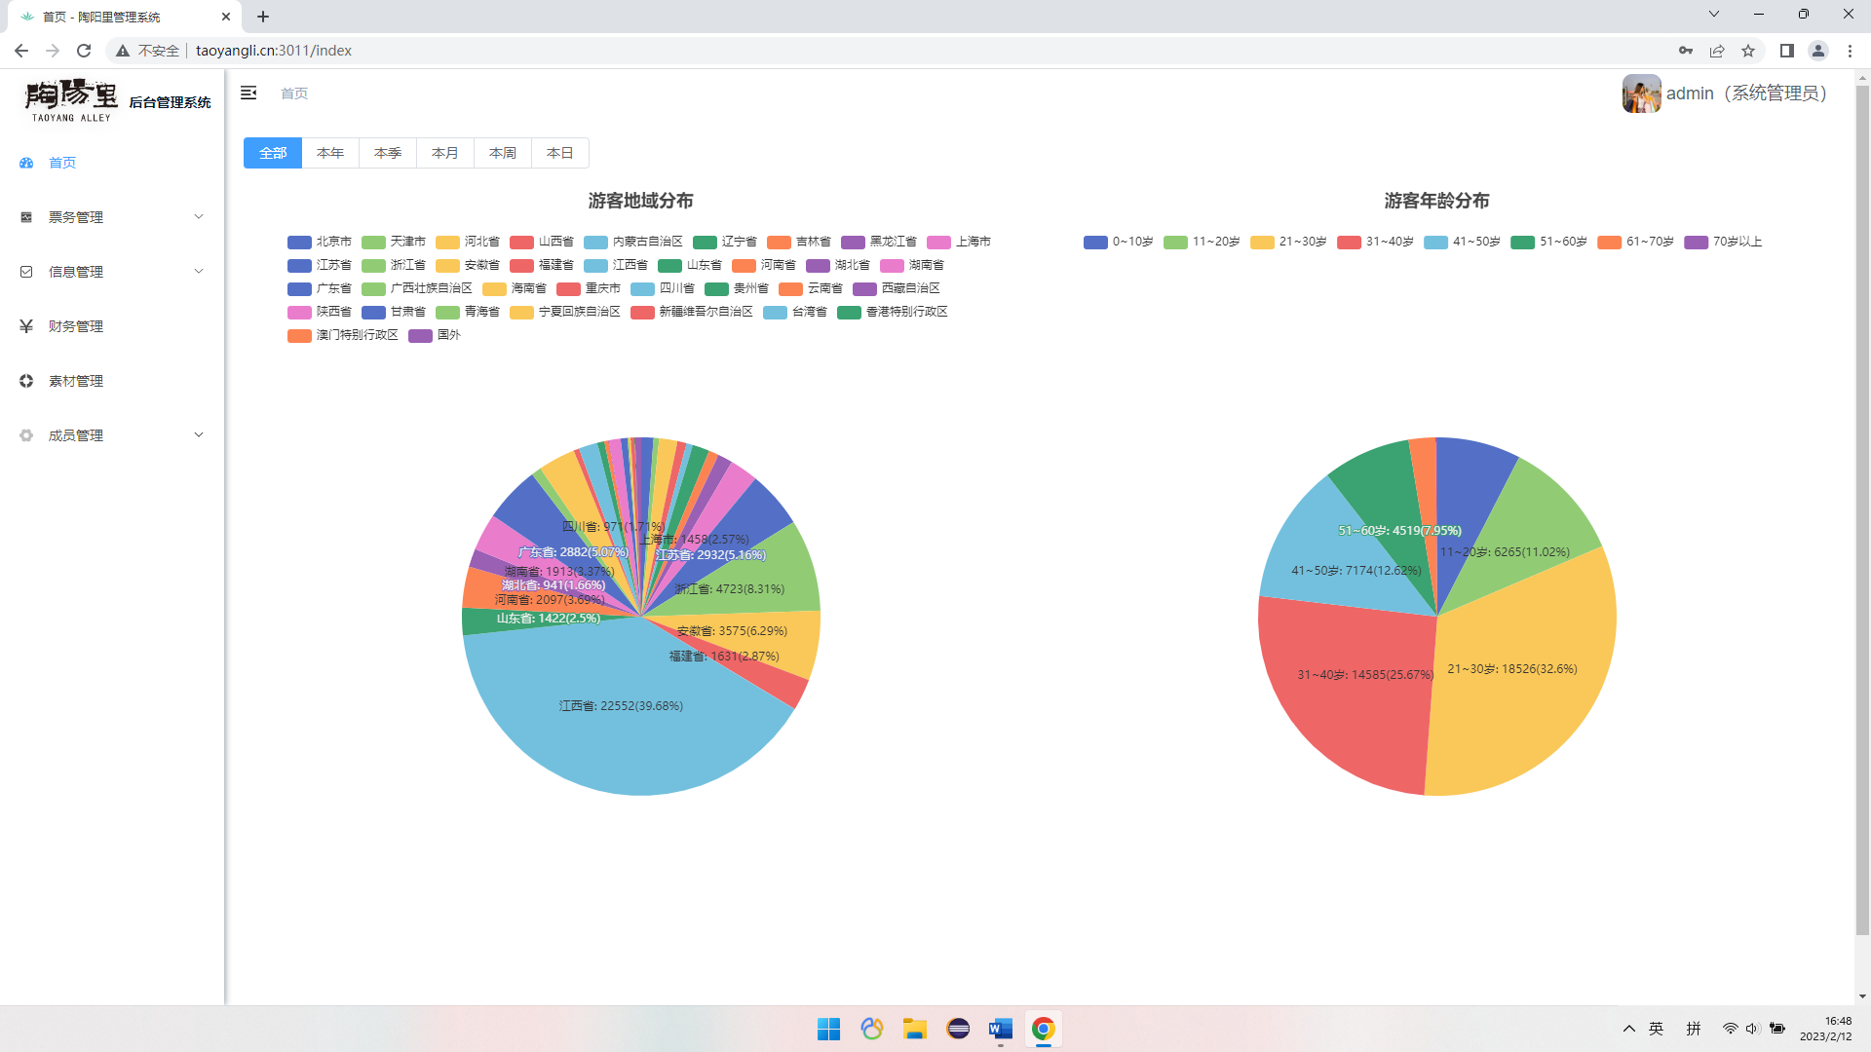Viewport: 1871px width, 1052px height.
Task: Click the 国外 purple legend swatch
Action: 420,335
